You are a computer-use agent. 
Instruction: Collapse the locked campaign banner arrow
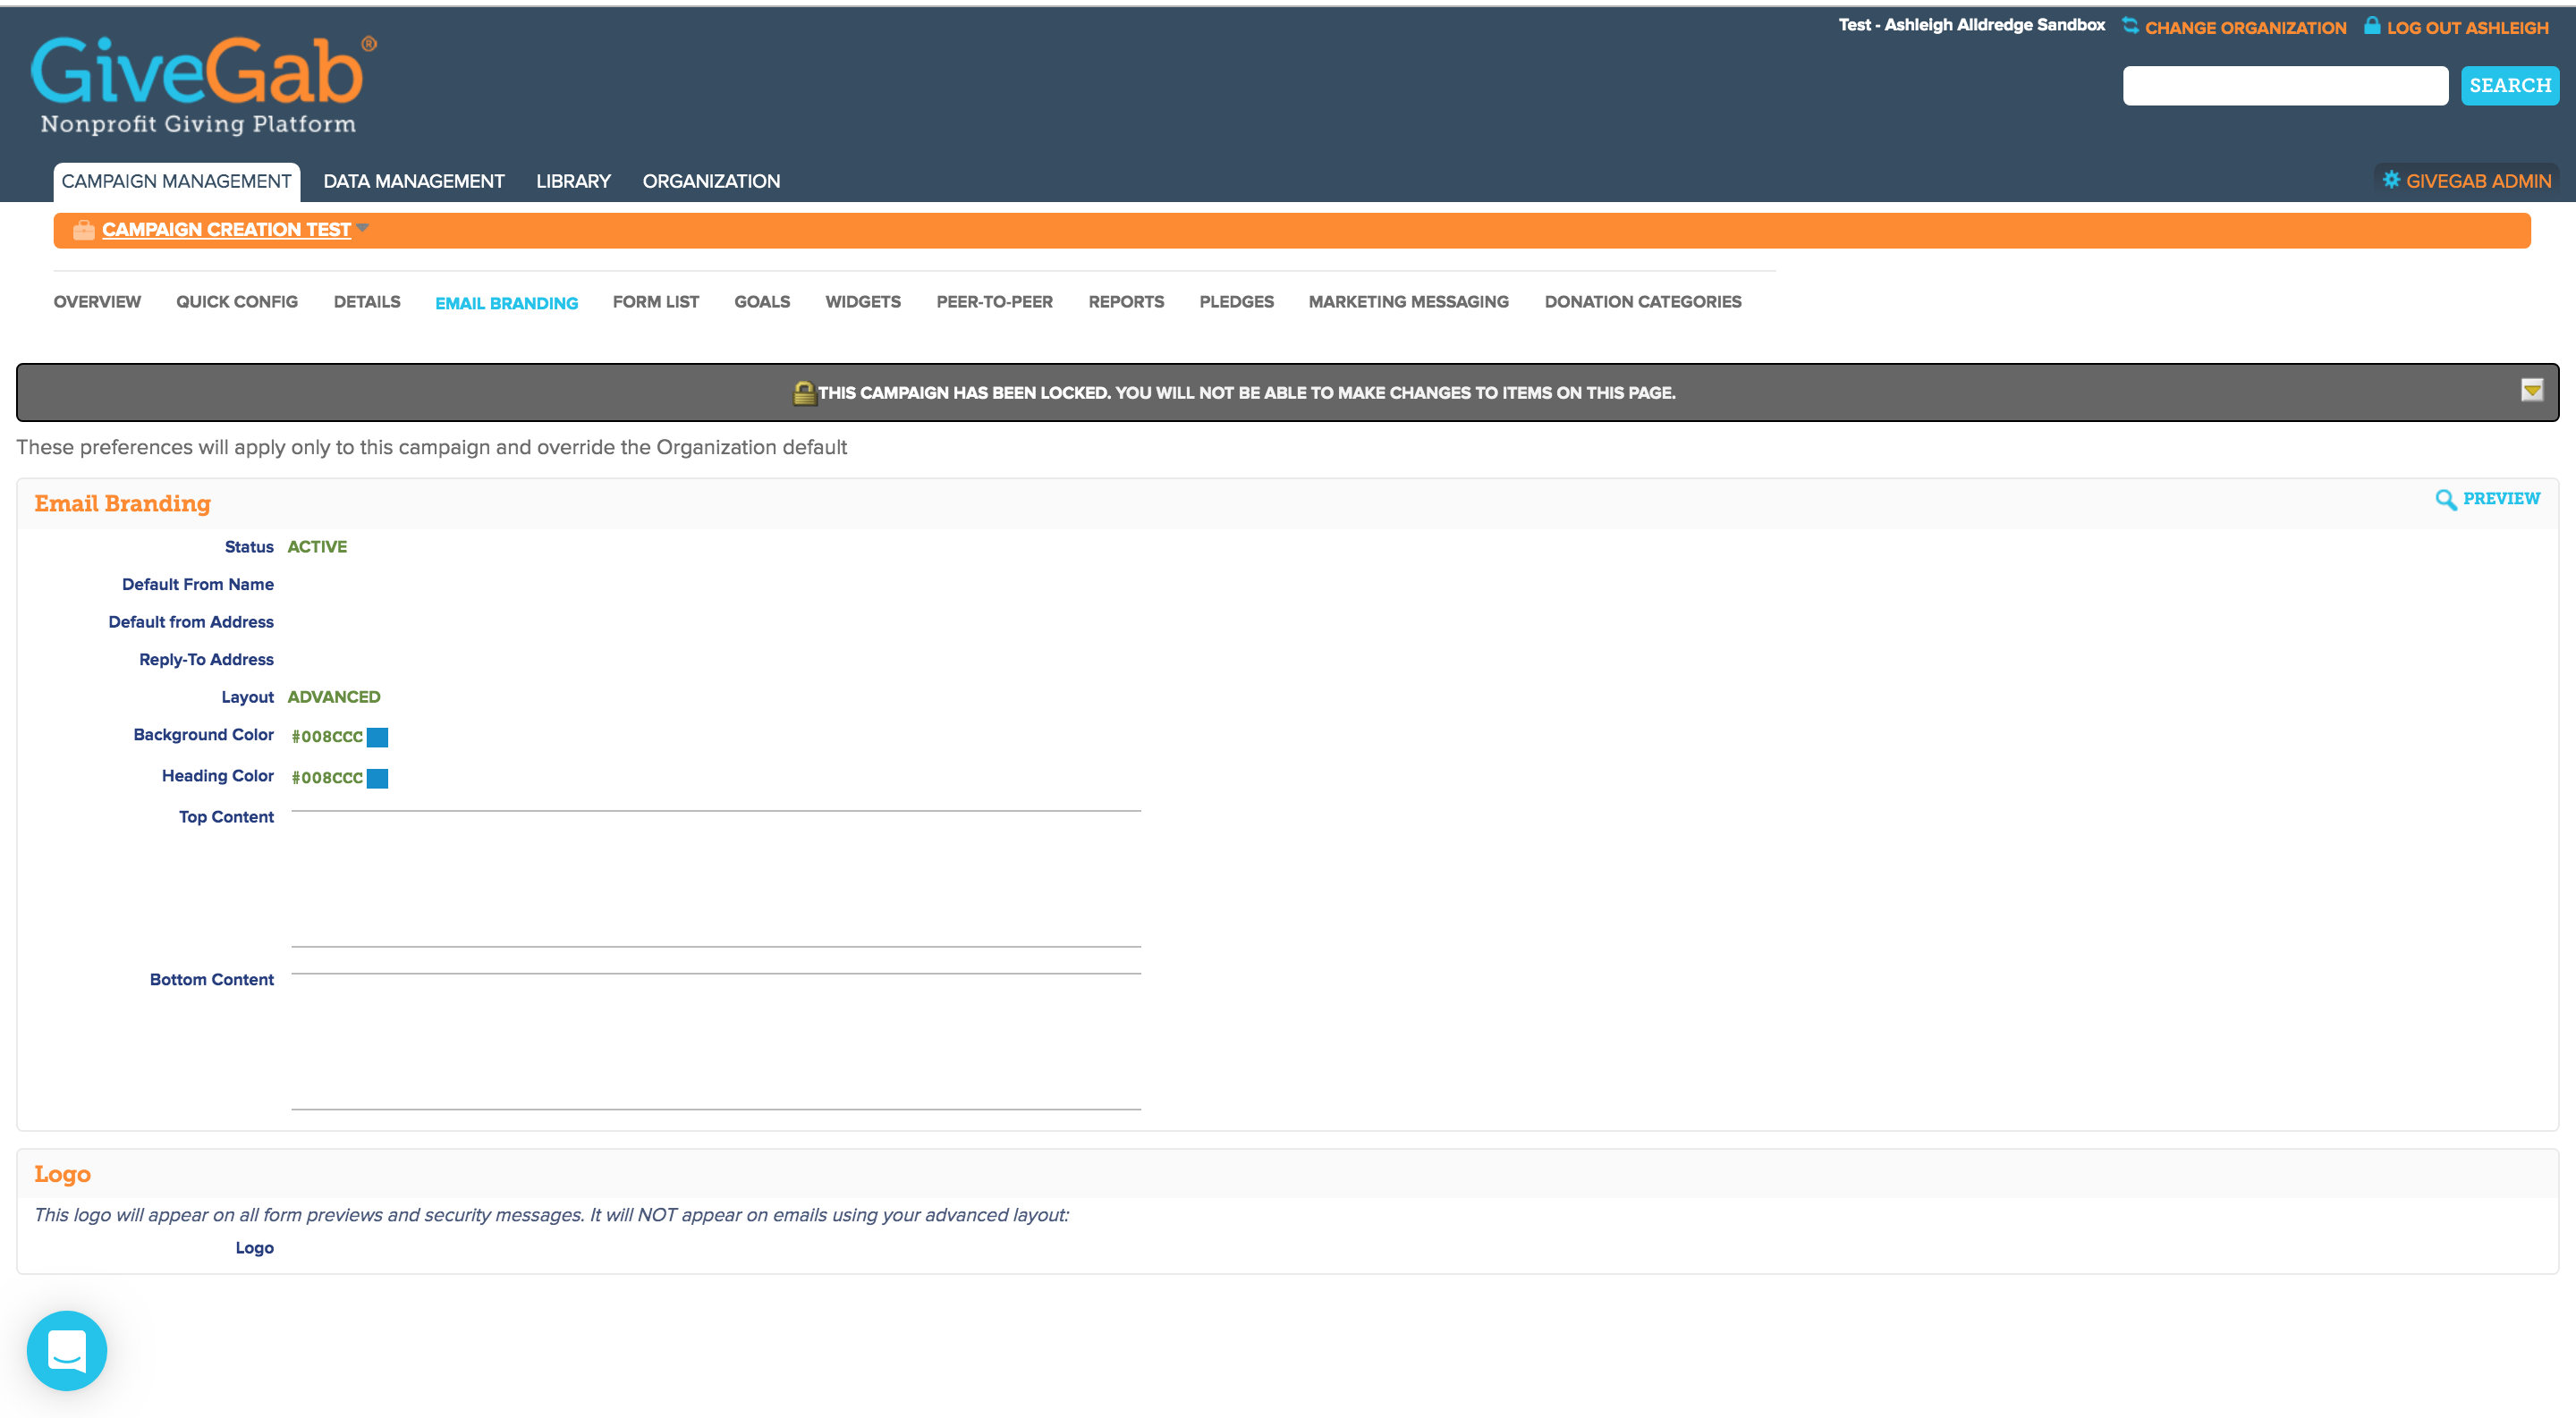coord(2531,391)
